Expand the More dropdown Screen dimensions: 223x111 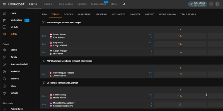click(115, 4)
